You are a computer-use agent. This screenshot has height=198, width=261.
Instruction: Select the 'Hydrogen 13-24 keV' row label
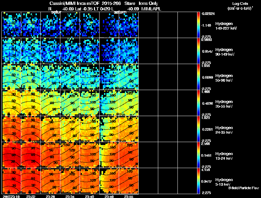224,156
